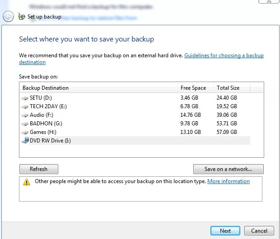Viewport: 280px width, 239px height.
Task: Click the Set up backup wizard icon
Action: (x=21, y=17)
